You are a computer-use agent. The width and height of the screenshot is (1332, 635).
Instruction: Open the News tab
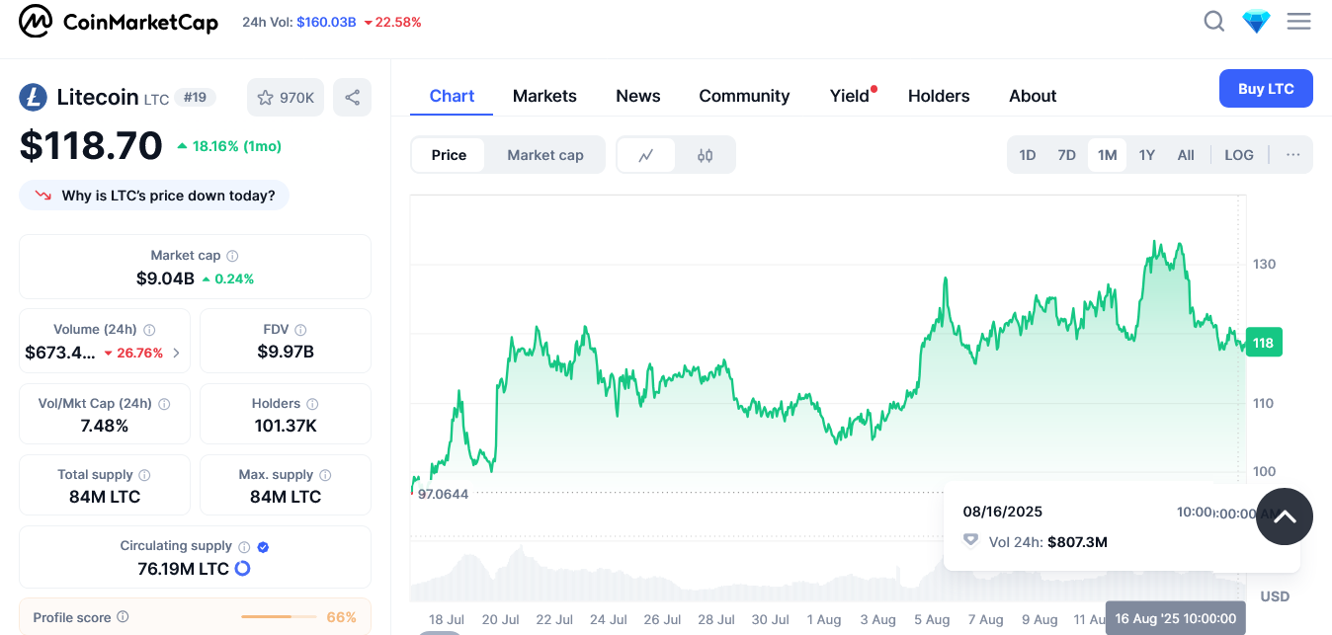638,96
